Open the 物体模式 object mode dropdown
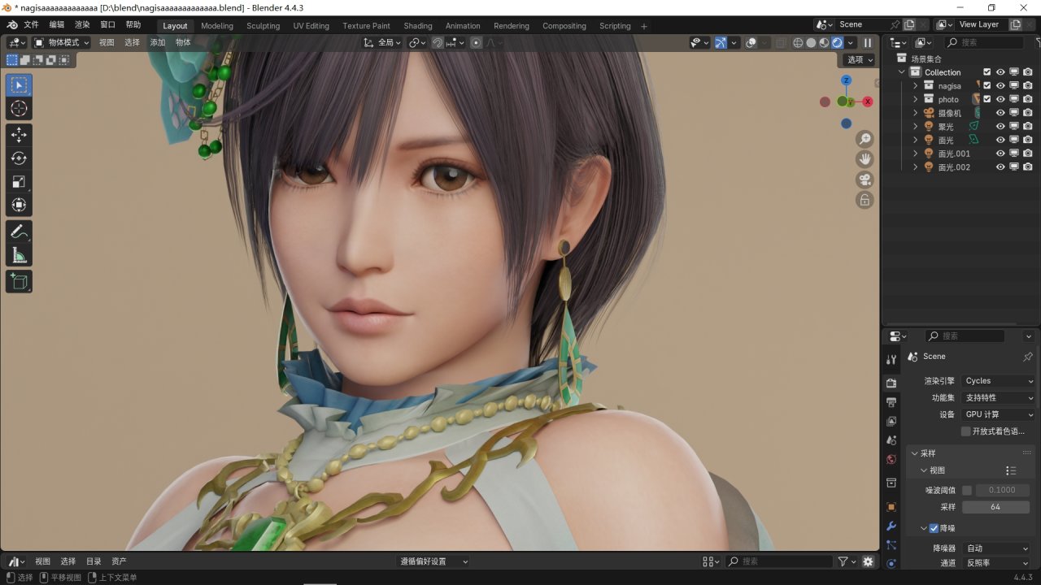Image resolution: width=1041 pixels, height=585 pixels. click(62, 43)
